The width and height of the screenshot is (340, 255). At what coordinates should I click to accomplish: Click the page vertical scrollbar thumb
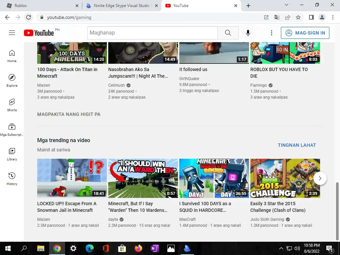337,211
